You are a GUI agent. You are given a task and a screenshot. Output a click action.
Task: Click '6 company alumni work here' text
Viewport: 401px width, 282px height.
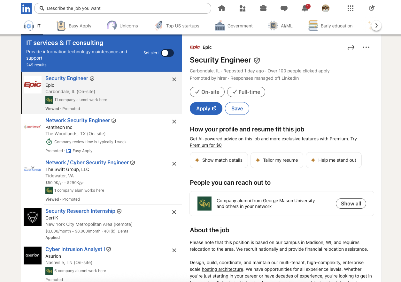(x=80, y=271)
